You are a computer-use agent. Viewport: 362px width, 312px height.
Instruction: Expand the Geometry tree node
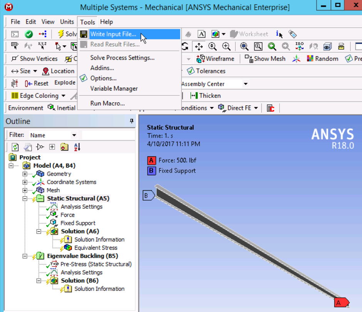click(25, 174)
